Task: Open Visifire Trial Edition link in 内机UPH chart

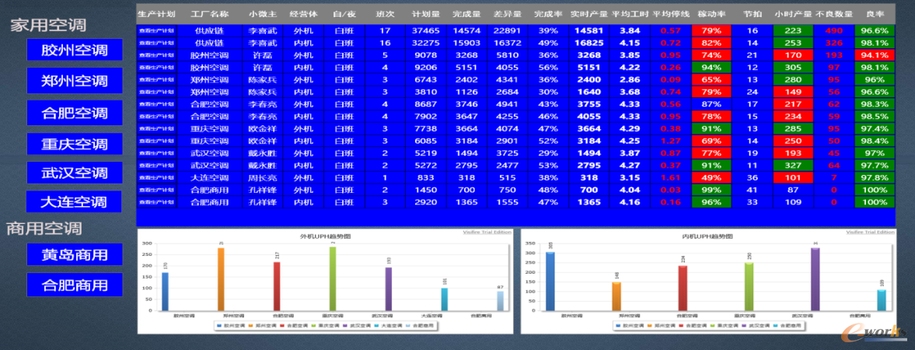Action: pos(869,232)
